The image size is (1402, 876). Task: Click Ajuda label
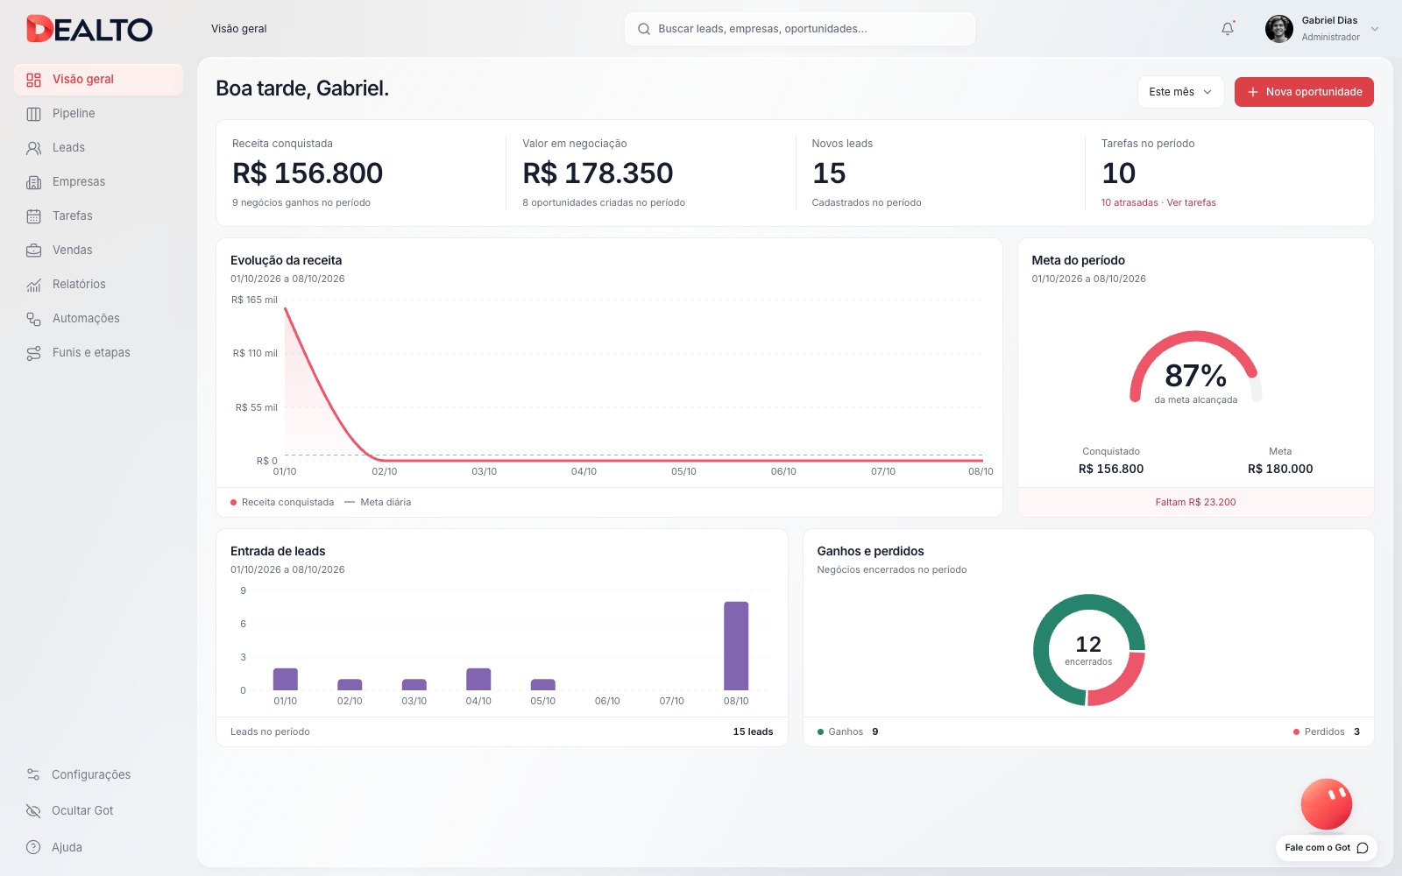click(67, 847)
